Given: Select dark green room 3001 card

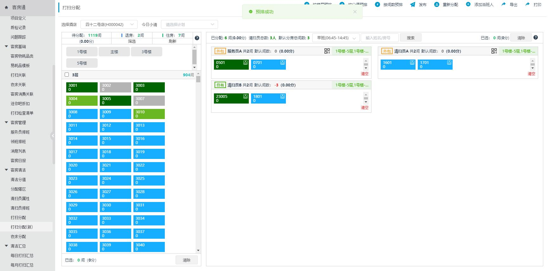Looking at the screenshot, I should click(x=82, y=87).
